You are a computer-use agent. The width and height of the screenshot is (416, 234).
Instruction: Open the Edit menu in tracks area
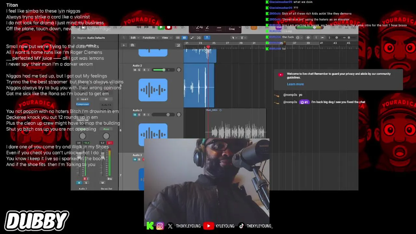(134, 38)
